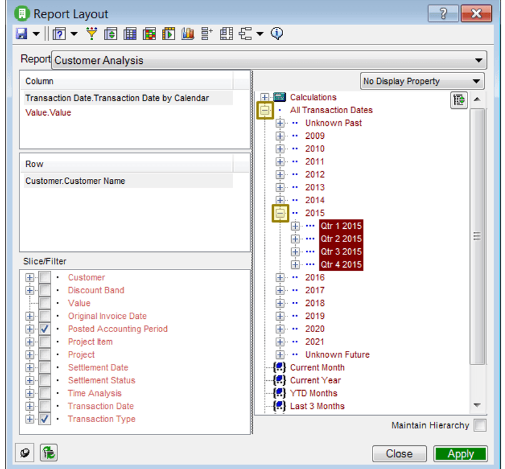Expand the 2016 year node
Screen dimensions: 505x469
(x=280, y=278)
